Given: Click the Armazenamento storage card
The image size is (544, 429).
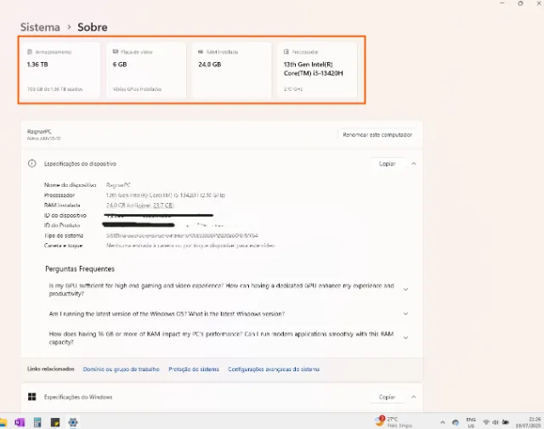Looking at the screenshot, I should click(60, 70).
